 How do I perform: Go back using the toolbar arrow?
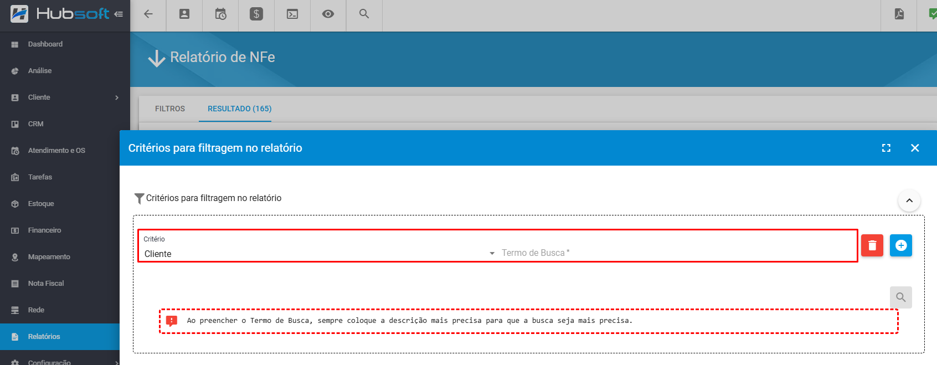click(x=148, y=14)
